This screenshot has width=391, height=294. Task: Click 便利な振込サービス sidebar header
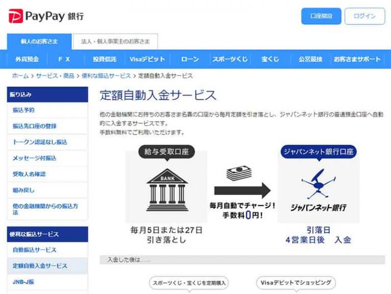click(x=47, y=234)
